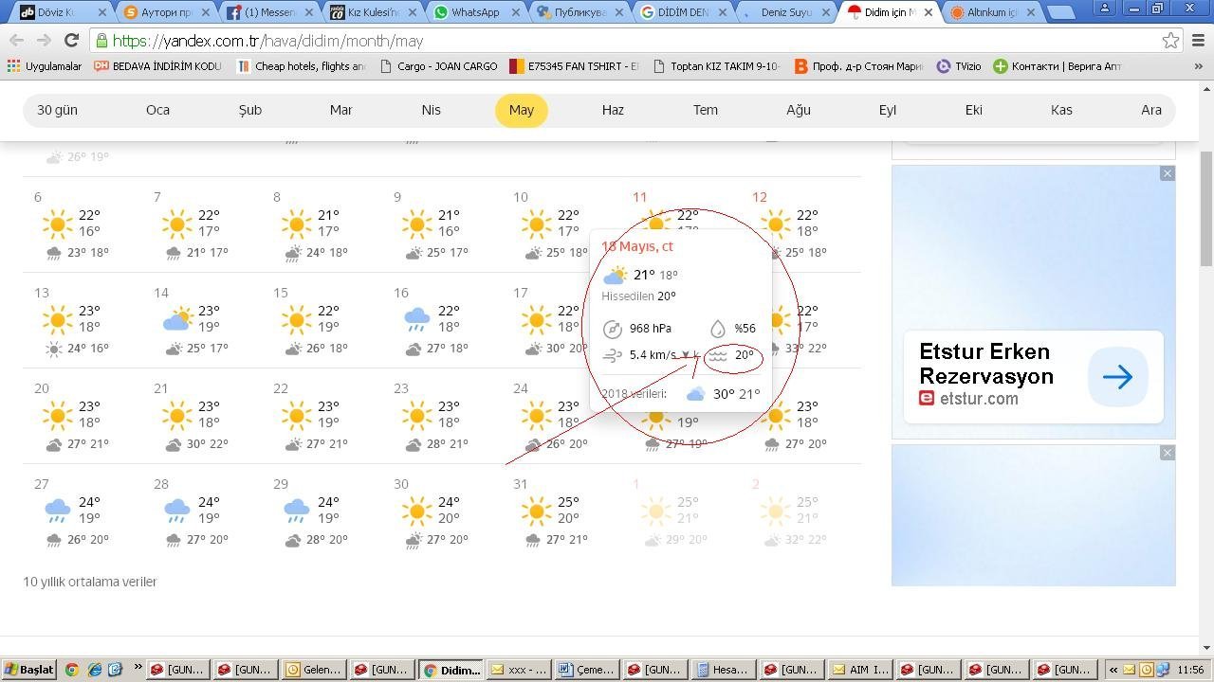The width and height of the screenshot is (1214, 682).
Task: Click the vertical page scrollbar thumb
Action: pos(1205,208)
